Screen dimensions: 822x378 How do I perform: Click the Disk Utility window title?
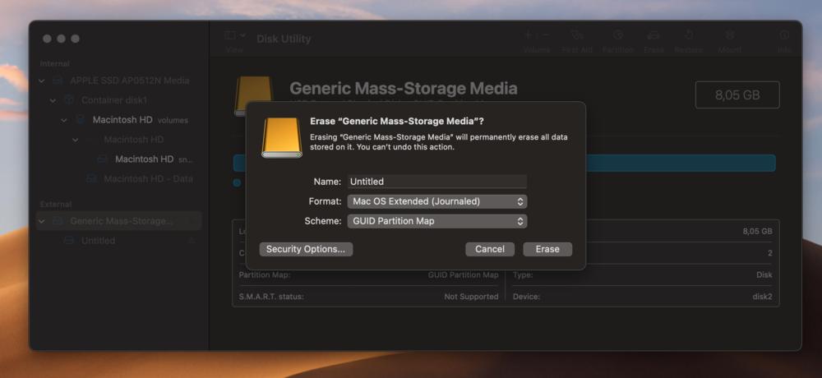coord(284,39)
